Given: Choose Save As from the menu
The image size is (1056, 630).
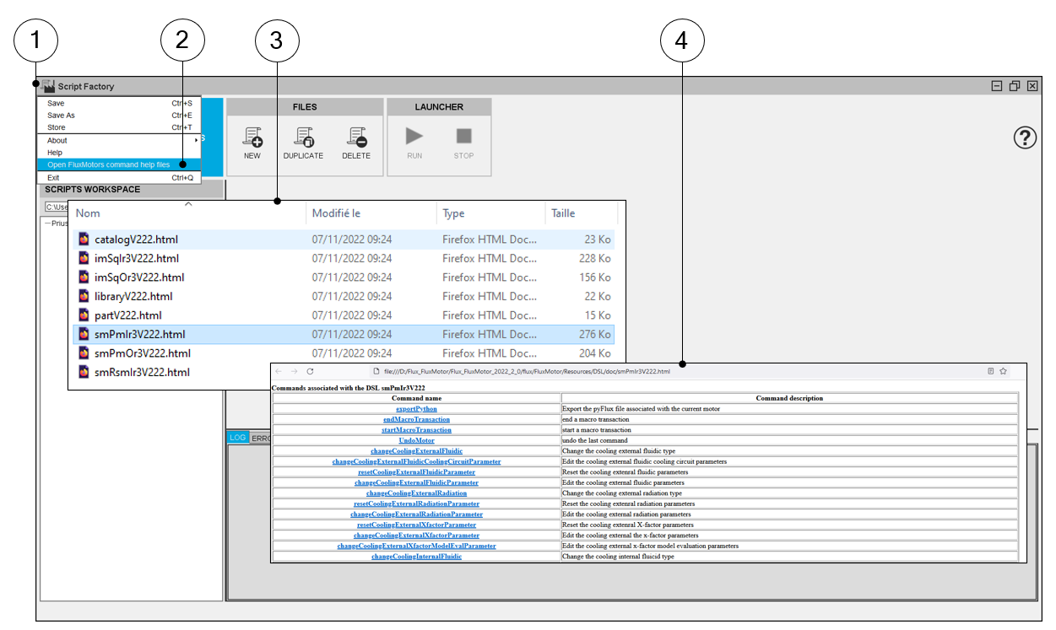Looking at the screenshot, I should (x=62, y=116).
